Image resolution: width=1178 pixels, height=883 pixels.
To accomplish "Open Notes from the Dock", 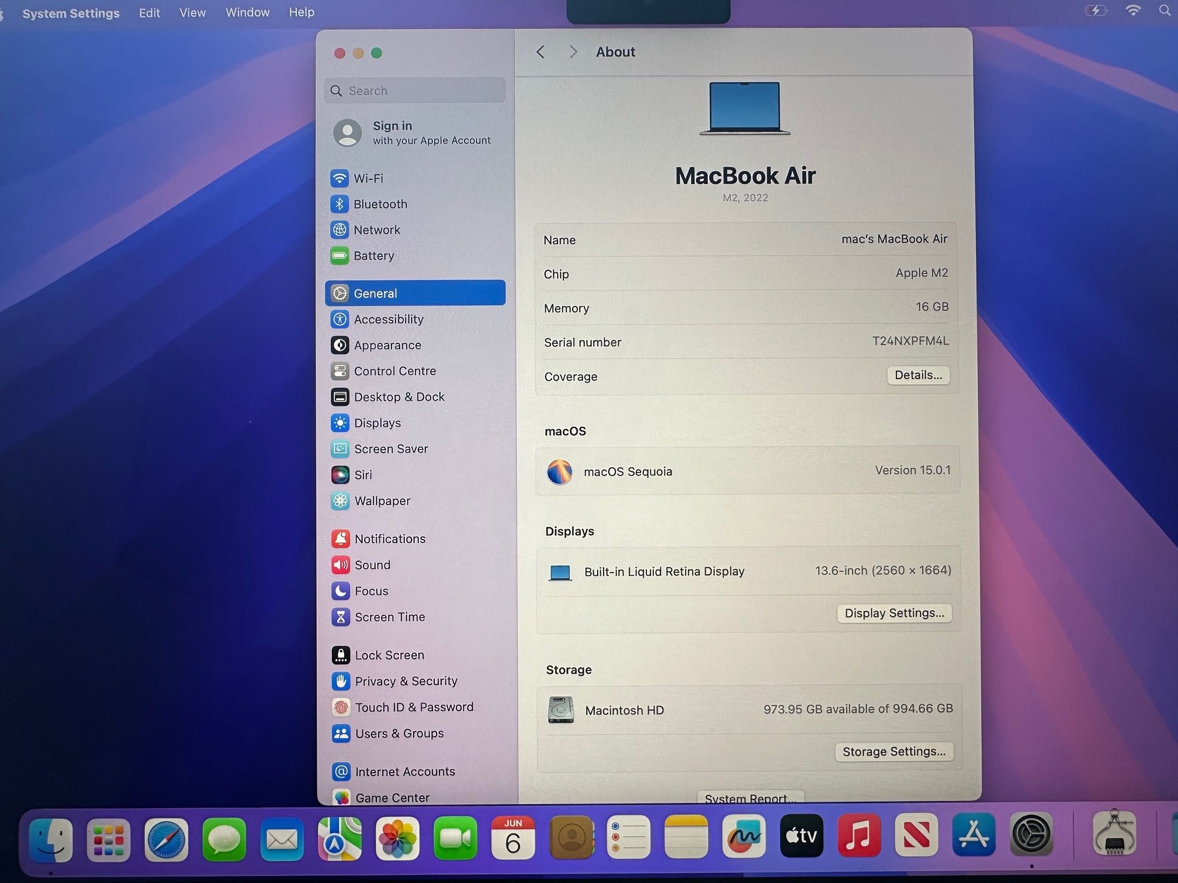I will [687, 837].
